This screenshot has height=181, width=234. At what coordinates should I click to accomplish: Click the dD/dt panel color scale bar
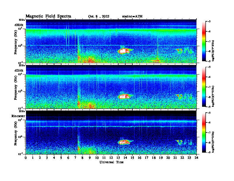pyautogui.click(x=204, y=87)
